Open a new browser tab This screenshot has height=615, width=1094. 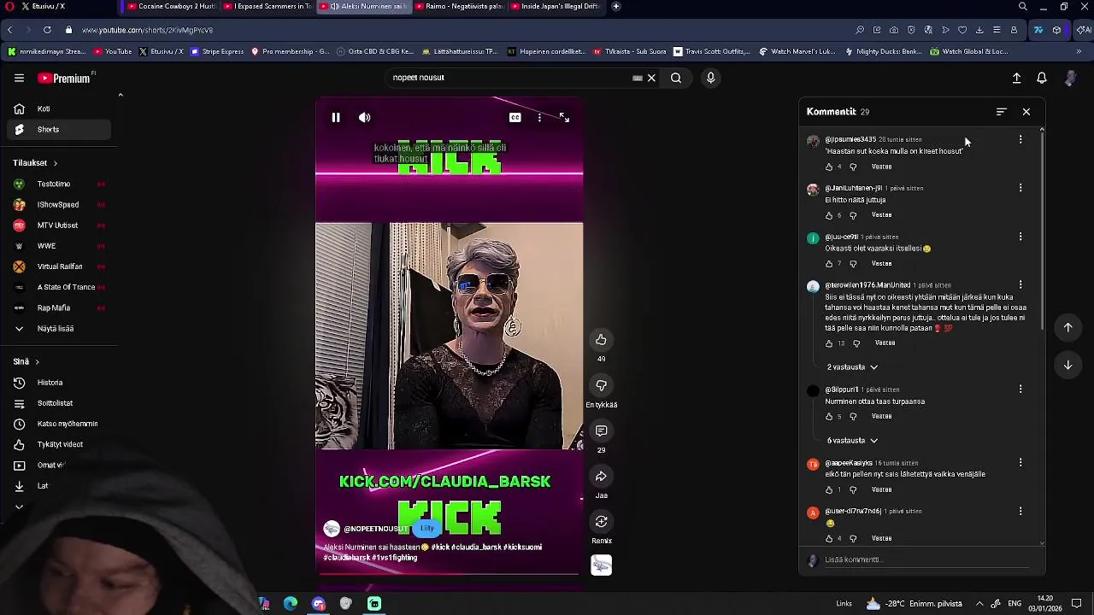[x=616, y=6]
